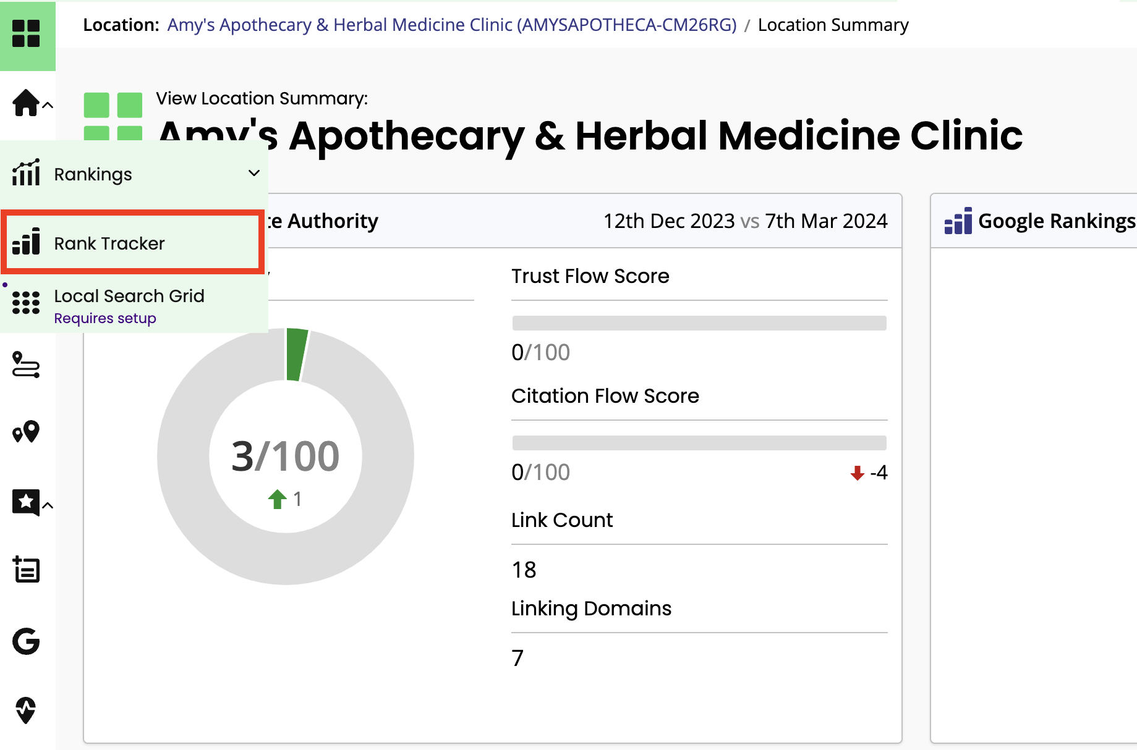The height and width of the screenshot is (750, 1137).
Task: Click the add list icon in sidebar
Action: click(x=26, y=569)
